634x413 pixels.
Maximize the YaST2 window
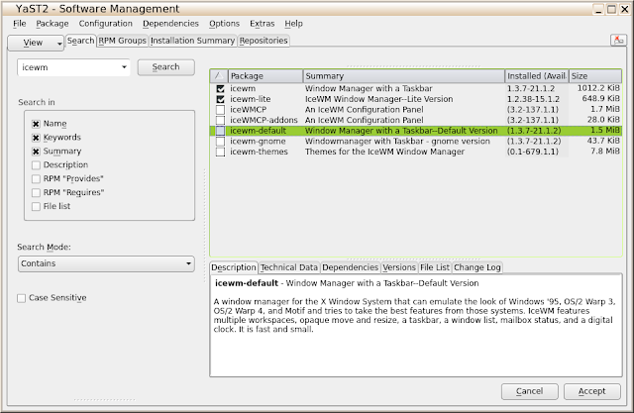tap(612, 9)
